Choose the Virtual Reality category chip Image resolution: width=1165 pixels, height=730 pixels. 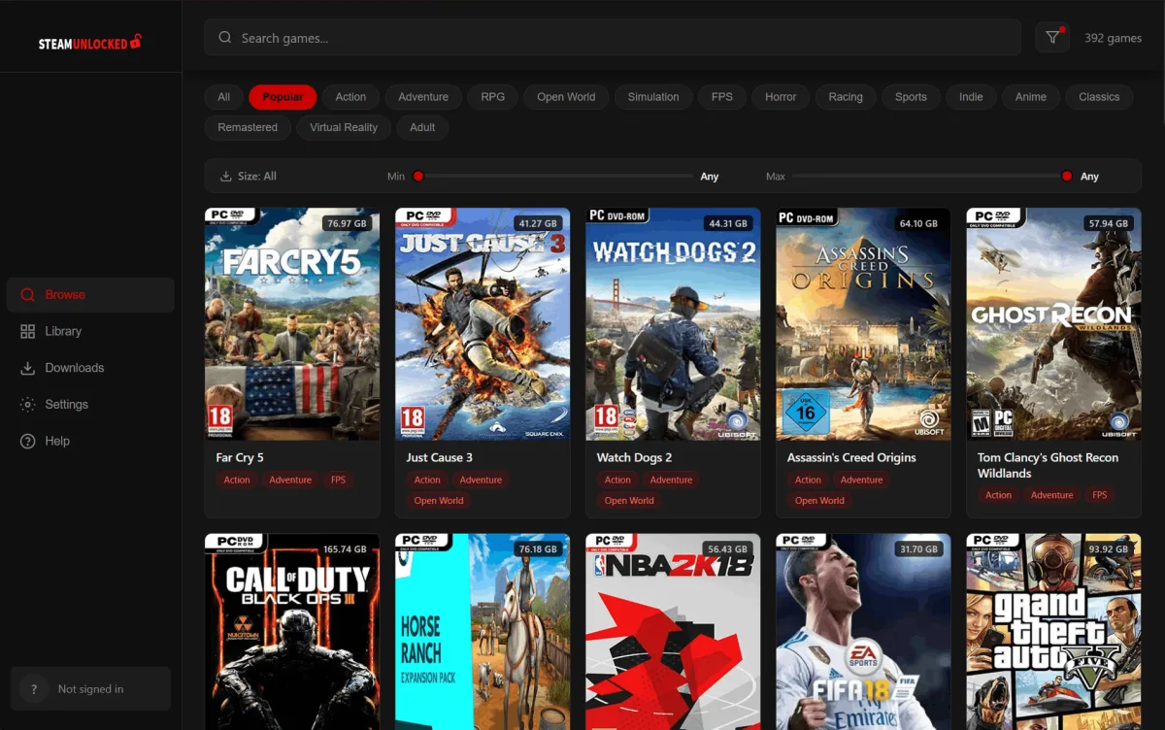(344, 127)
